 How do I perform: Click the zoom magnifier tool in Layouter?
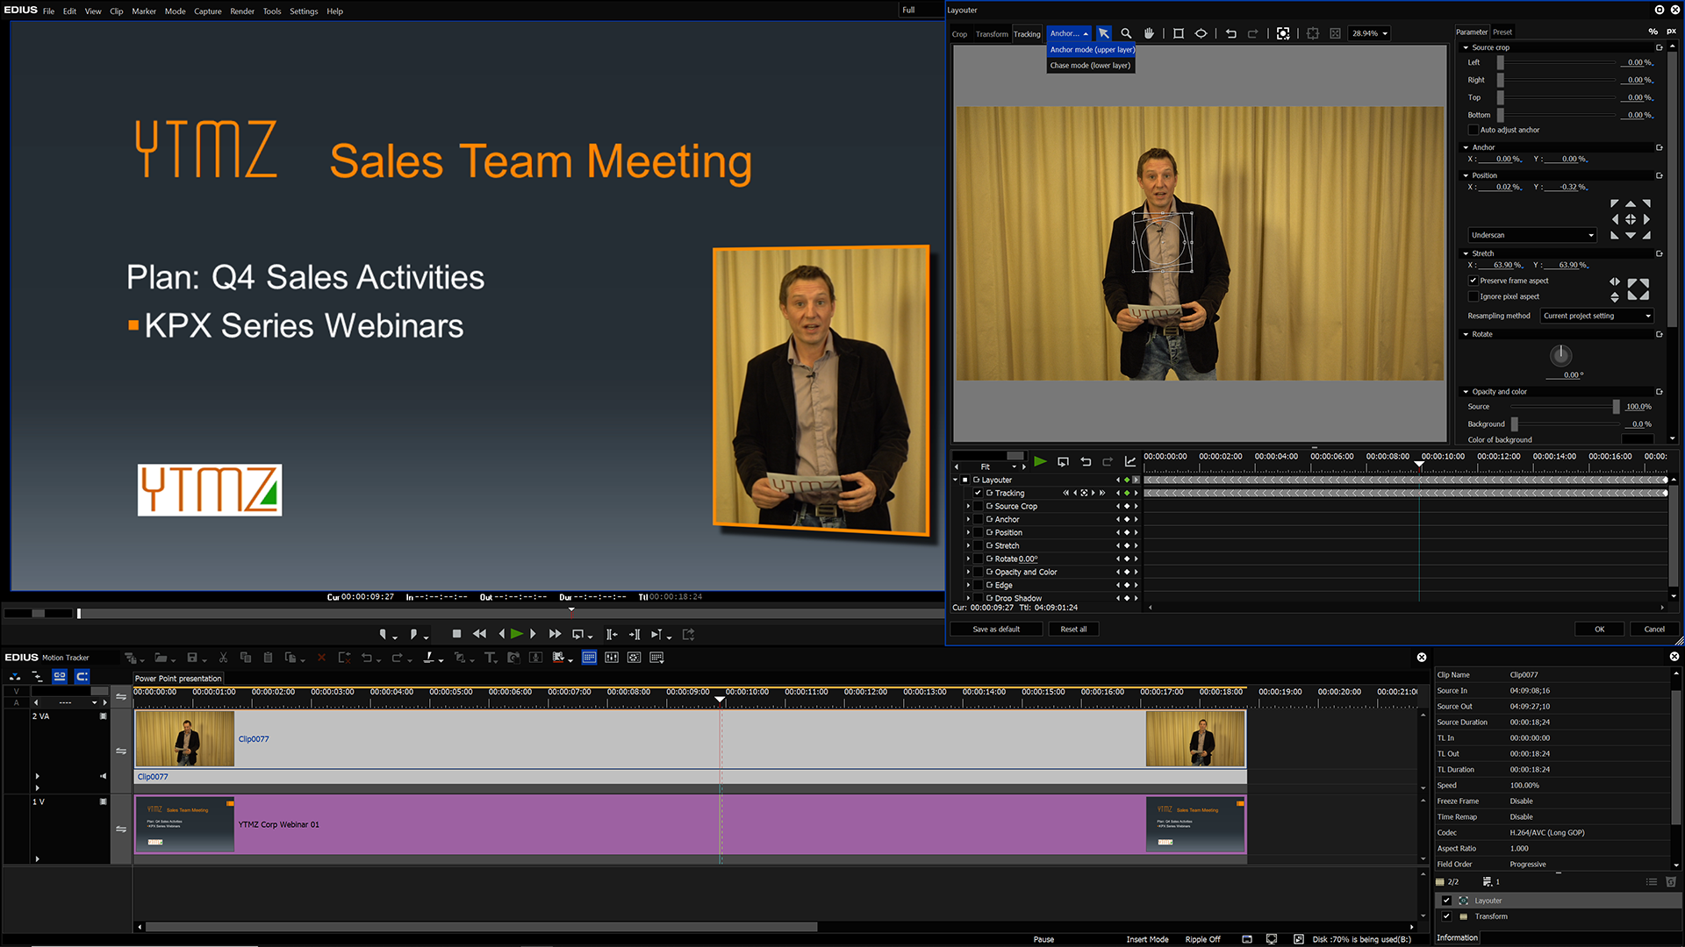click(x=1126, y=33)
